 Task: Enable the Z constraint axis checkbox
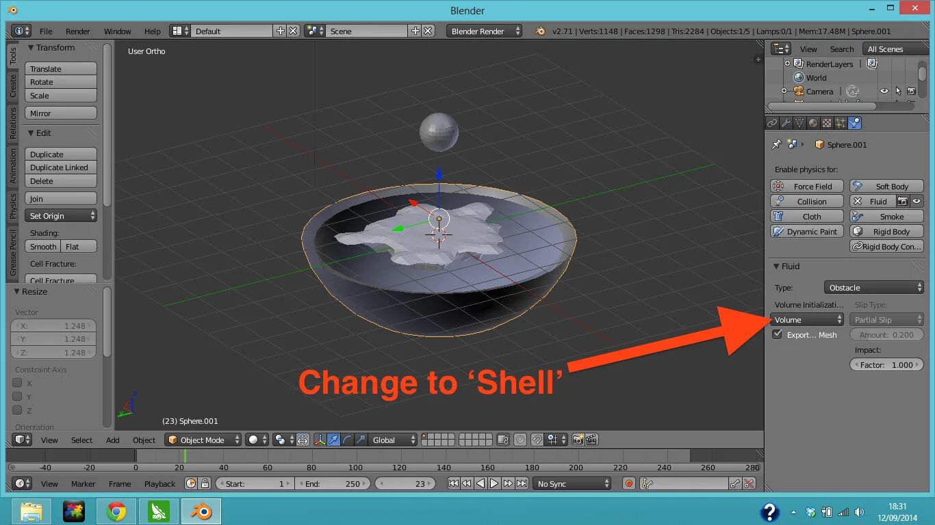click(x=18, y=410)
